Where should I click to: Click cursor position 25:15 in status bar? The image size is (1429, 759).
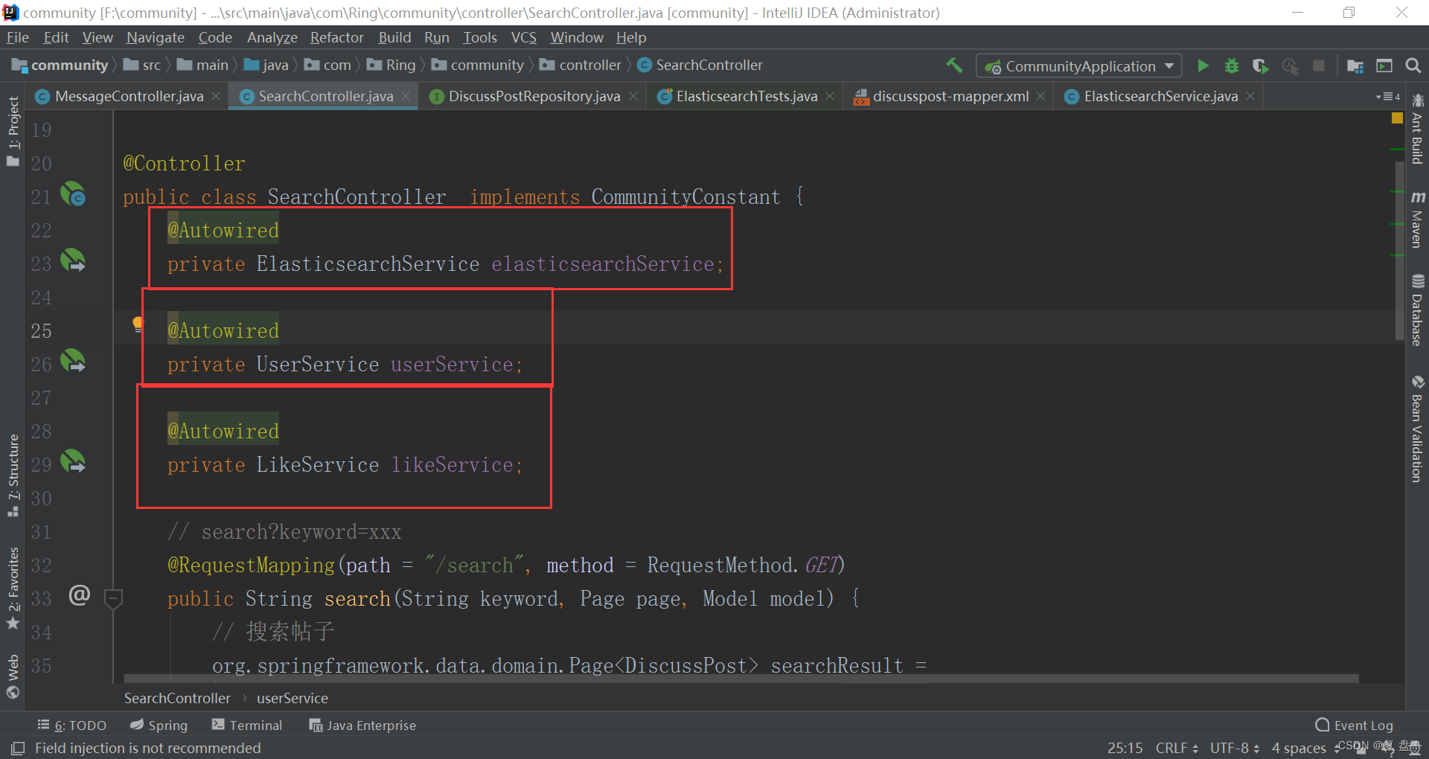point(1125,748)
